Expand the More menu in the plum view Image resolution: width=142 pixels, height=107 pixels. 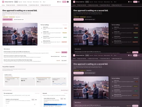pyautogui.click(x=115, y=55)
